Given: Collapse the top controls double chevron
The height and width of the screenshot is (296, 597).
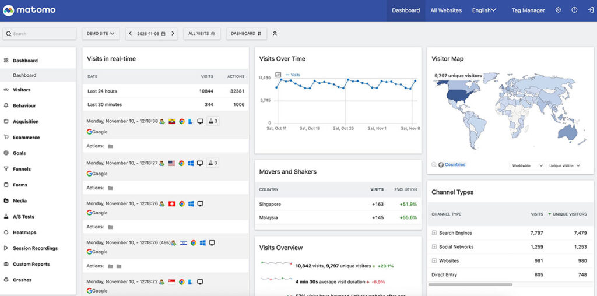Looking at the screenshot, I should [275, 33].
